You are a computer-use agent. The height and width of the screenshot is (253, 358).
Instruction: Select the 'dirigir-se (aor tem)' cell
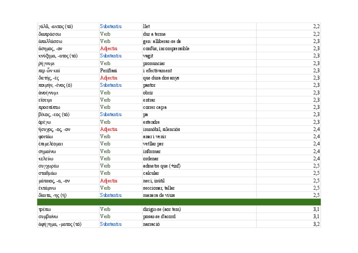pyautogui.click(x=162, y=209)
